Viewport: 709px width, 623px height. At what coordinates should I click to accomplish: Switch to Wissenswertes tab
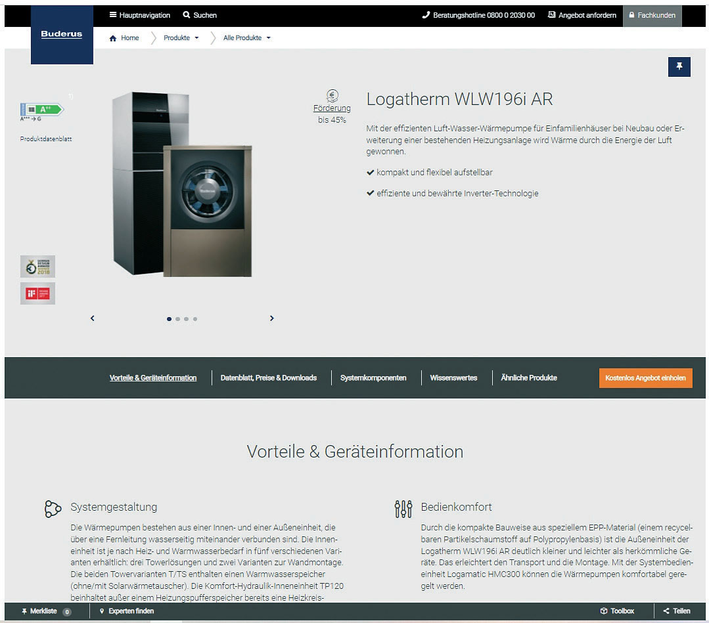pos(453,377)
